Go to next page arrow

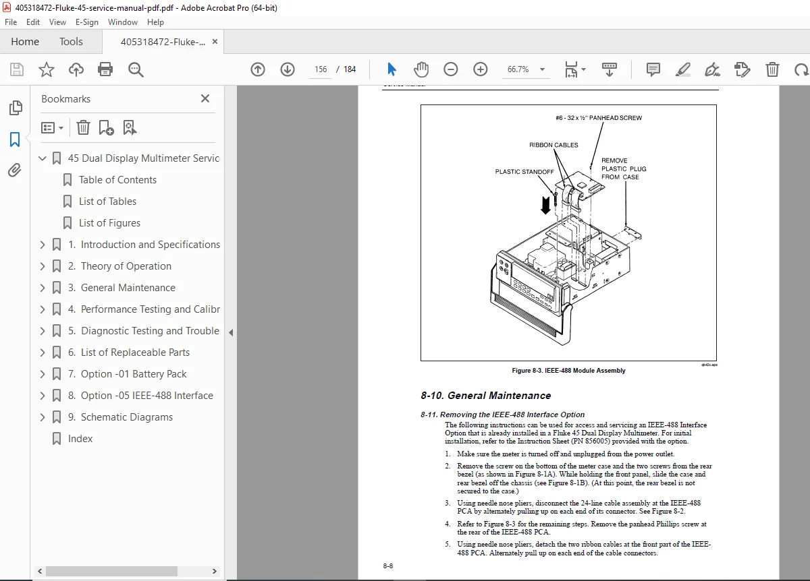[288, 69]
